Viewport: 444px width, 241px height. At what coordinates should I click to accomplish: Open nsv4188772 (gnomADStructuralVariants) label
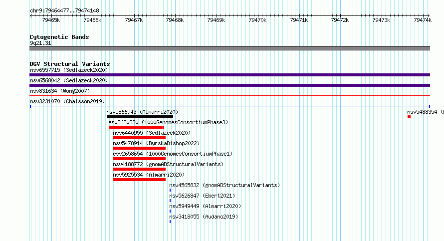click(x=168, y=164)
